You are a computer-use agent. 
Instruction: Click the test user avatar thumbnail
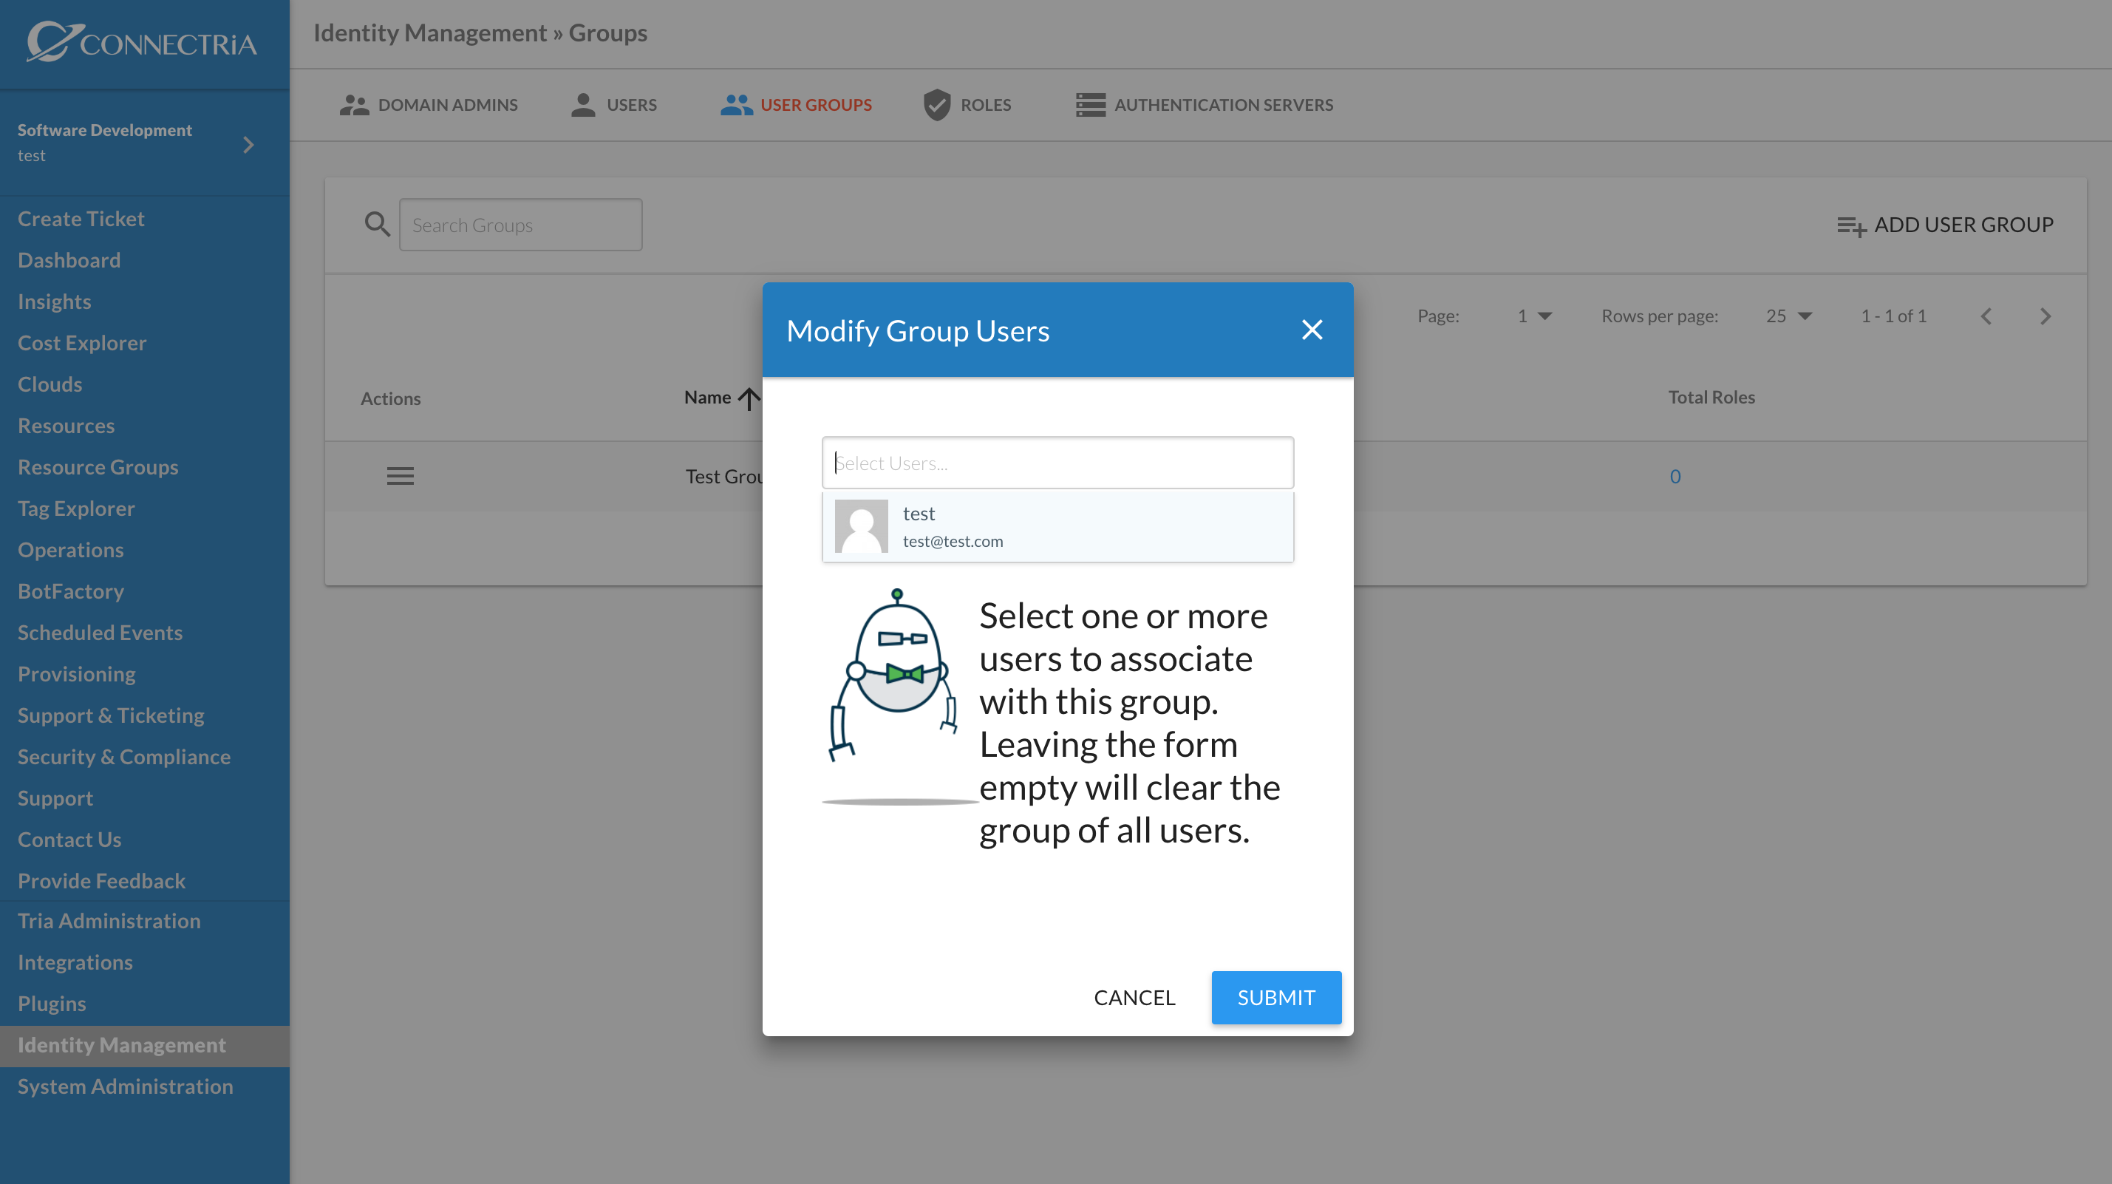tap(861, 525)
